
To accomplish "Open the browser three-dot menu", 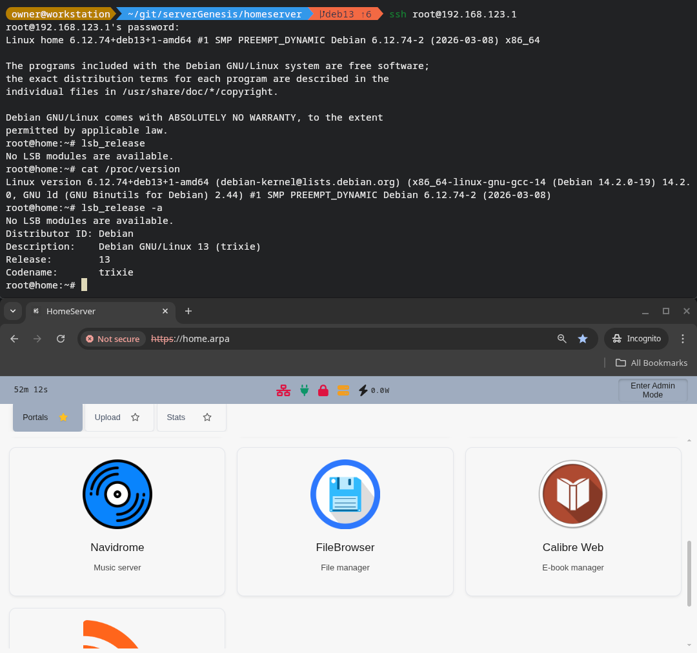I will coord(683,339).
